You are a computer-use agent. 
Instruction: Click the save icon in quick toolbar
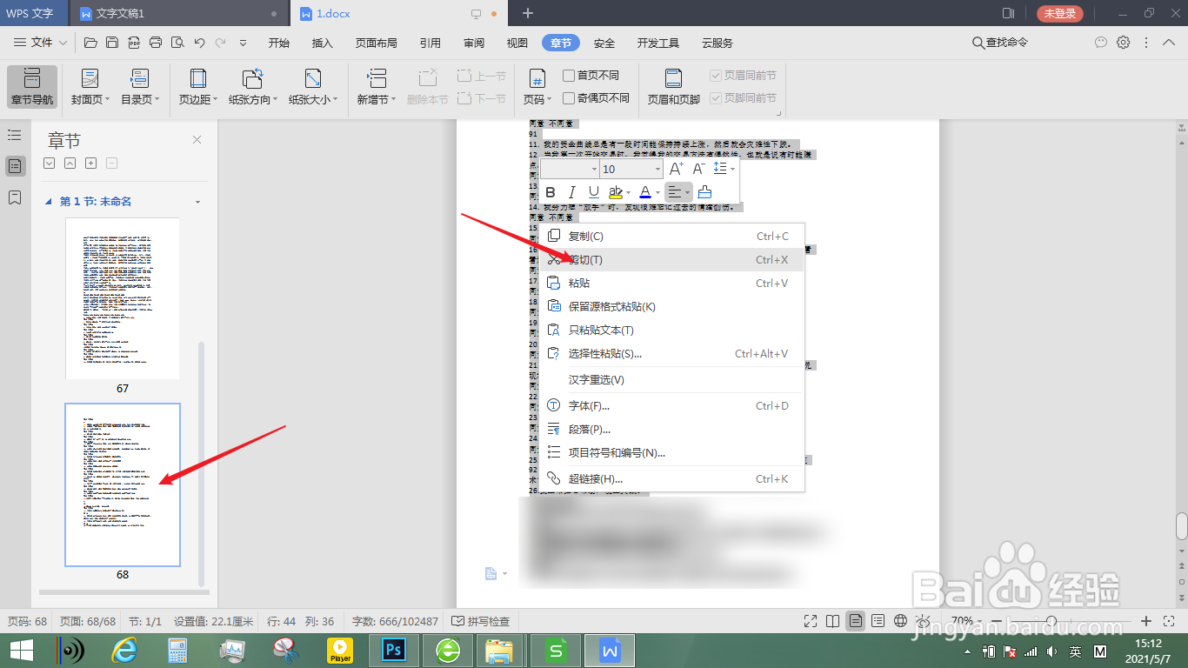(x=112, y=43)
